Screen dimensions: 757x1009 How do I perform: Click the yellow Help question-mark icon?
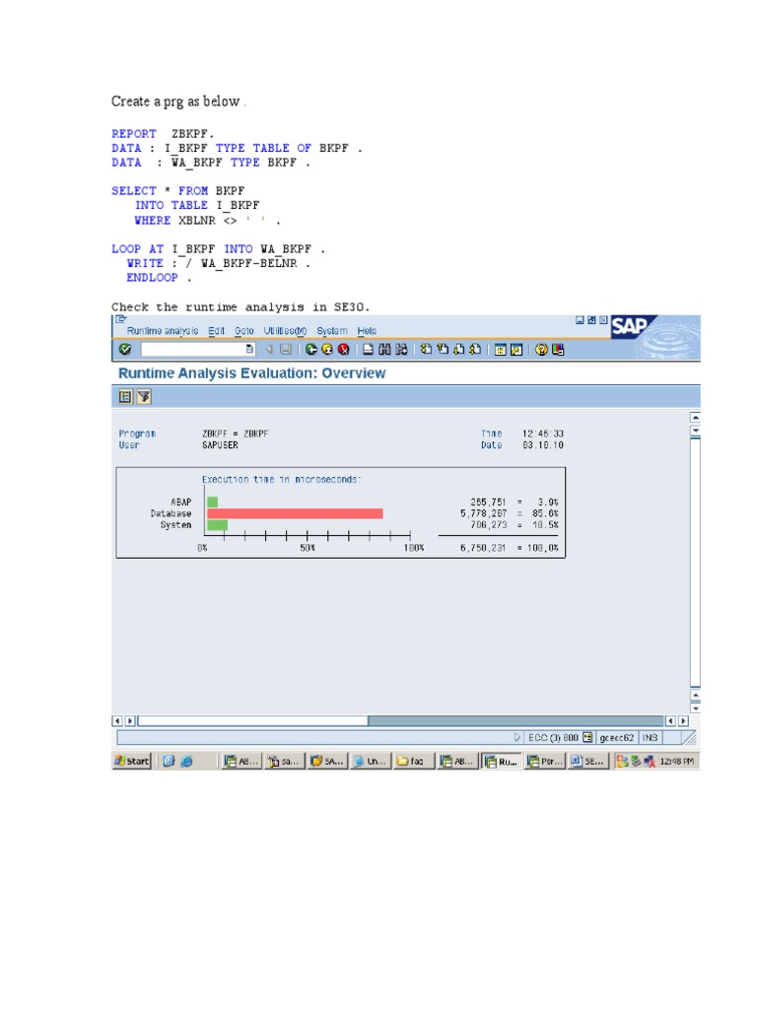click(541, 350)
